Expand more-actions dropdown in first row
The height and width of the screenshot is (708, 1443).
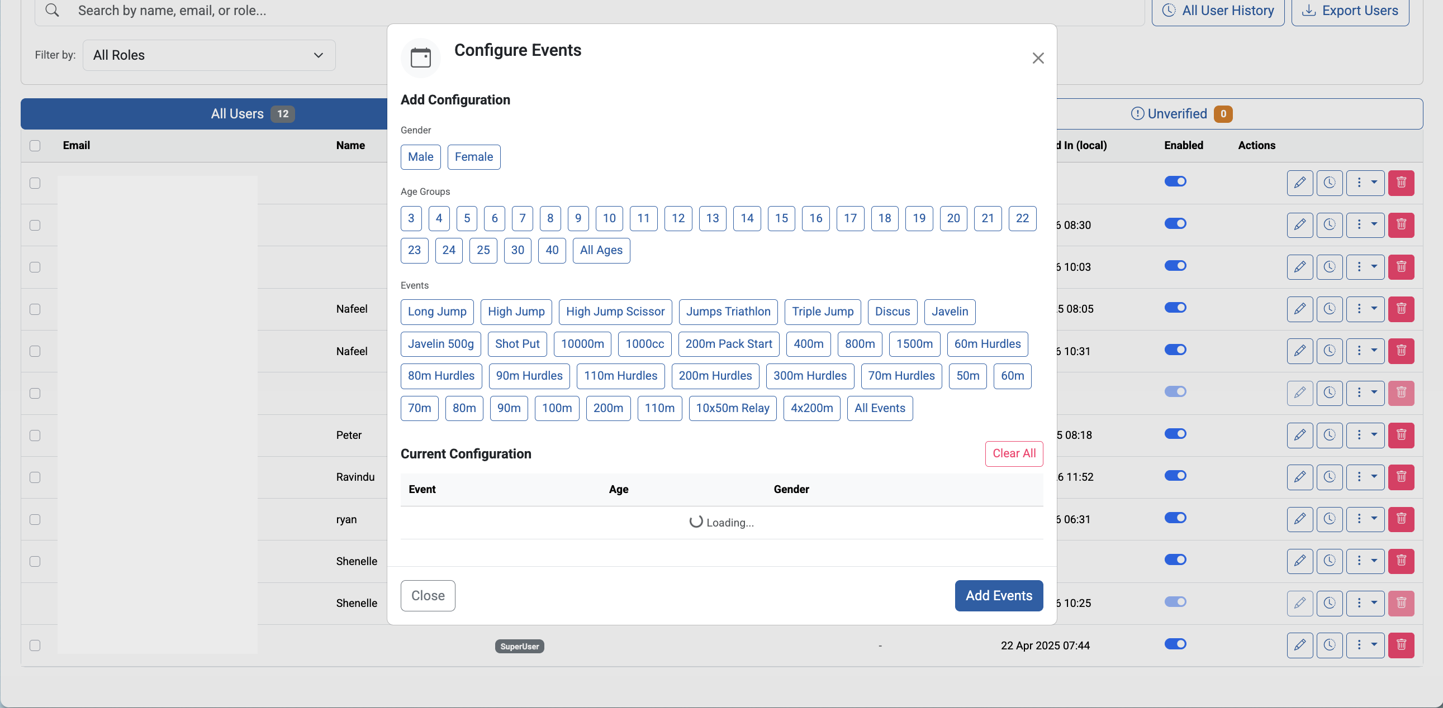click(1365, 183)
